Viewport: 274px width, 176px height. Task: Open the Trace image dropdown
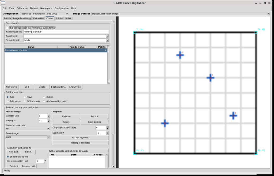[48, 137]
